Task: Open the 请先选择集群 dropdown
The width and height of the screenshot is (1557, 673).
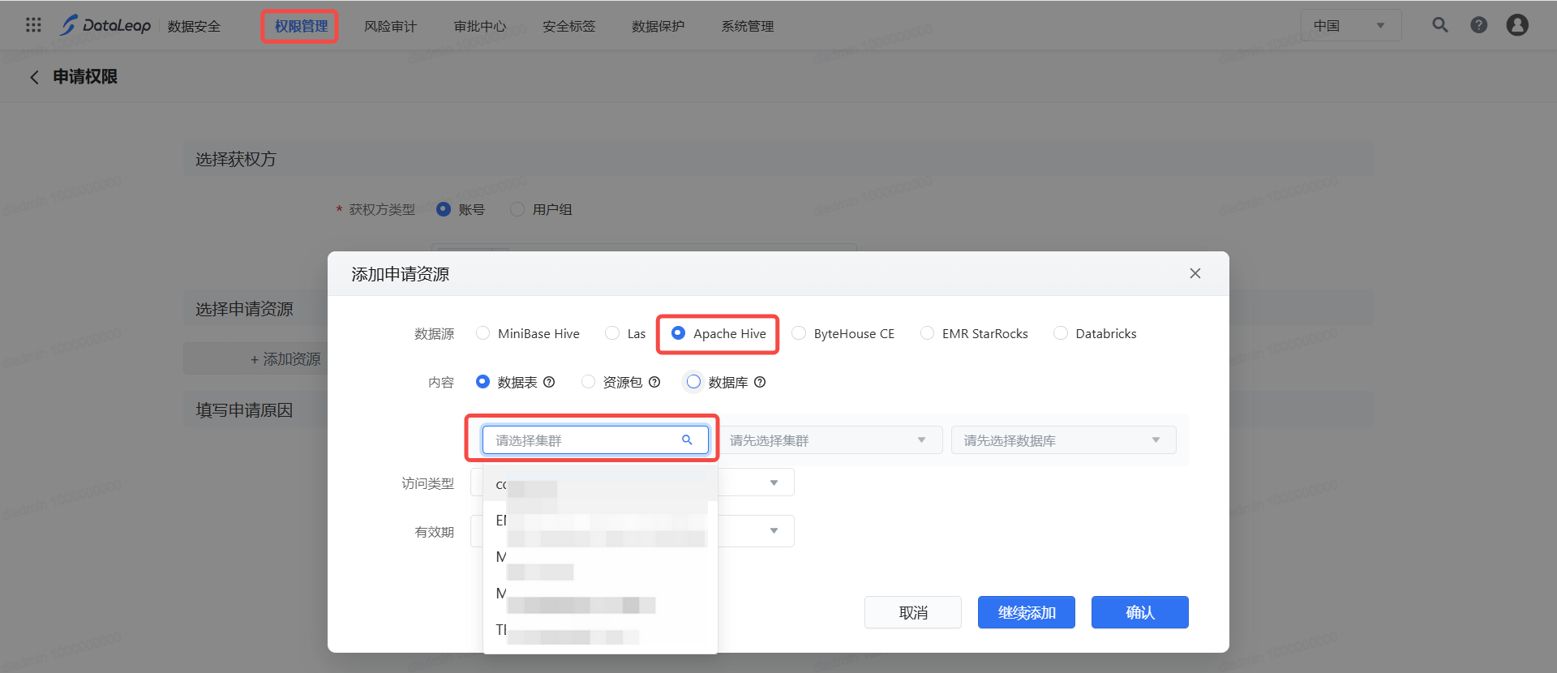Action: (x=829, y=440)
